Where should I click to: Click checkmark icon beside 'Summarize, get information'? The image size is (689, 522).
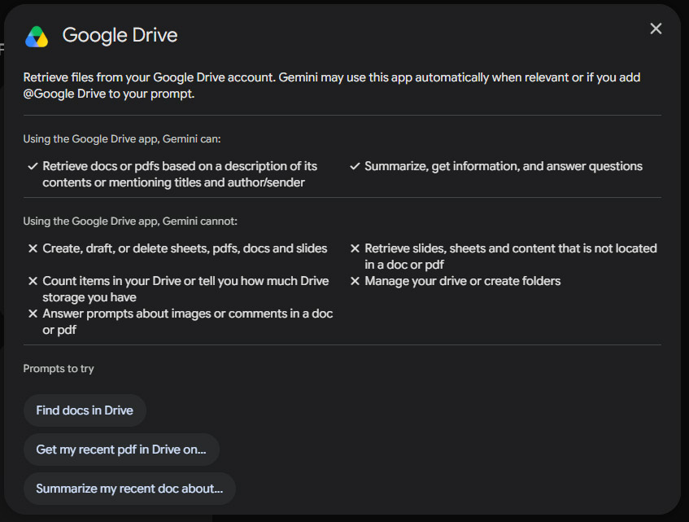click(x=355, y=166)
